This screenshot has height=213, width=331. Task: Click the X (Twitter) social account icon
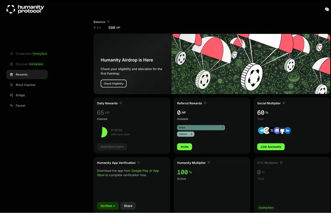(272, 130)
